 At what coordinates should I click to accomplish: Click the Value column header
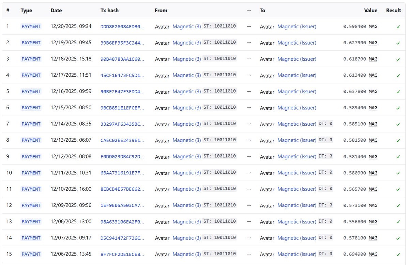tap(371, 11)
